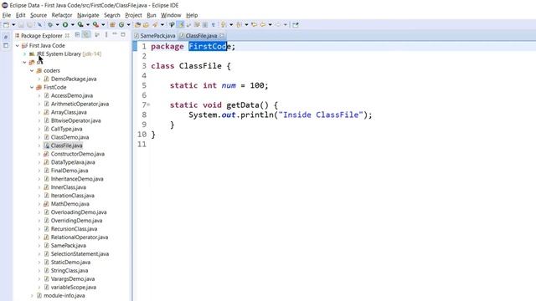Click the New Java Package icon
Image resolution: width=536 pixels, height=301 pixels.
pyautogui.click(x=112, y=24)
